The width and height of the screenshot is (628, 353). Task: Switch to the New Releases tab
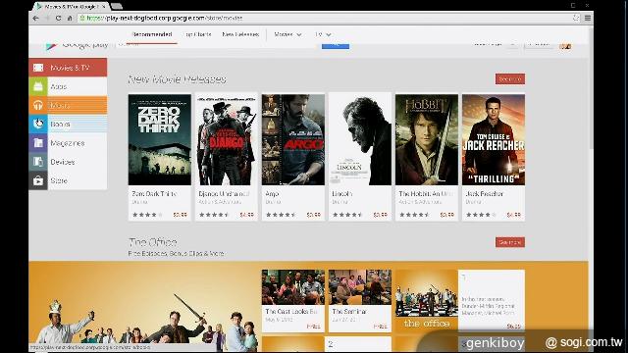pos(240,34)
